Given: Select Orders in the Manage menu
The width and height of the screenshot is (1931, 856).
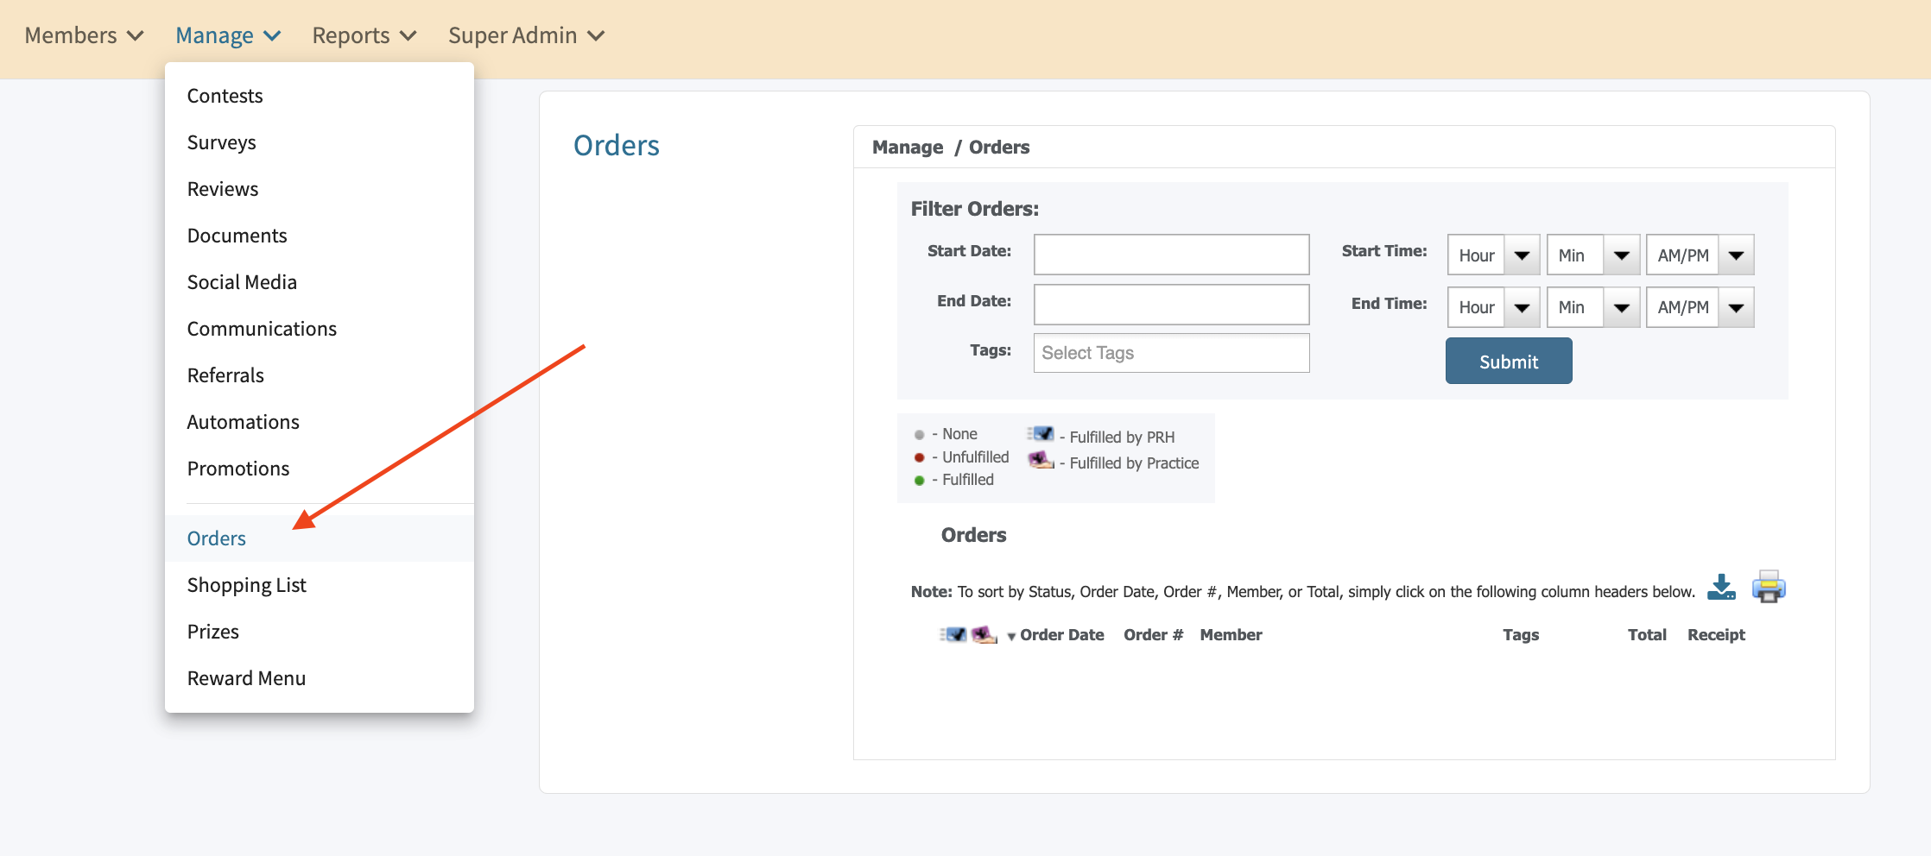Looking at the screenshot, I should (x=217, y=538).
